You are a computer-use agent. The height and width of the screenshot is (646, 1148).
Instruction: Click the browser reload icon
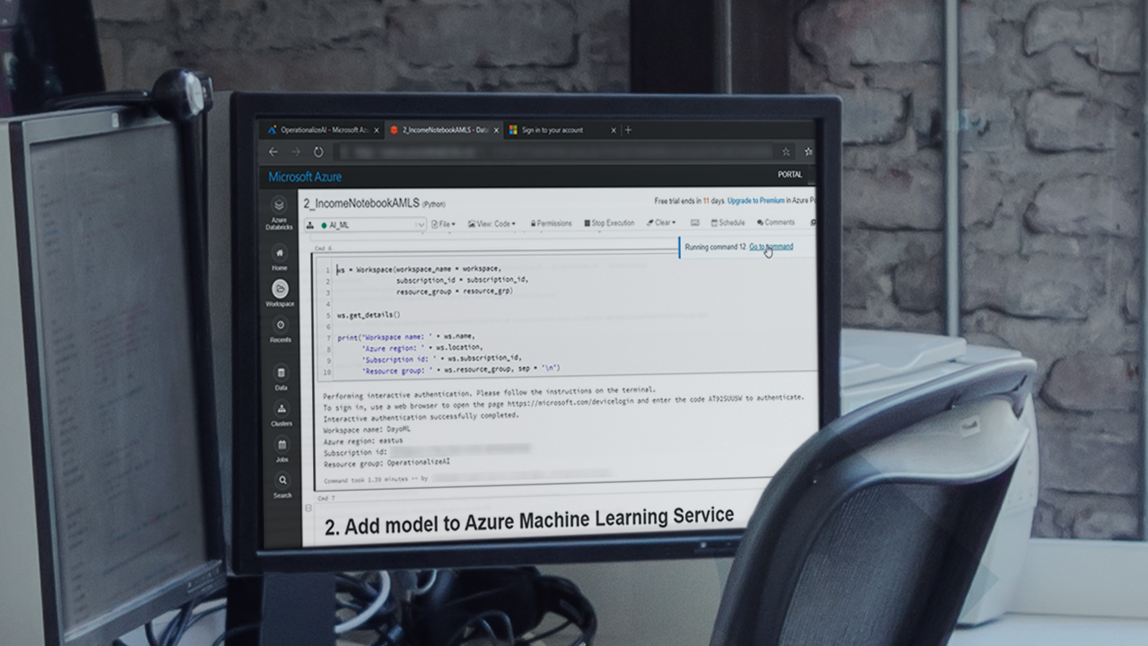[317, 153]
